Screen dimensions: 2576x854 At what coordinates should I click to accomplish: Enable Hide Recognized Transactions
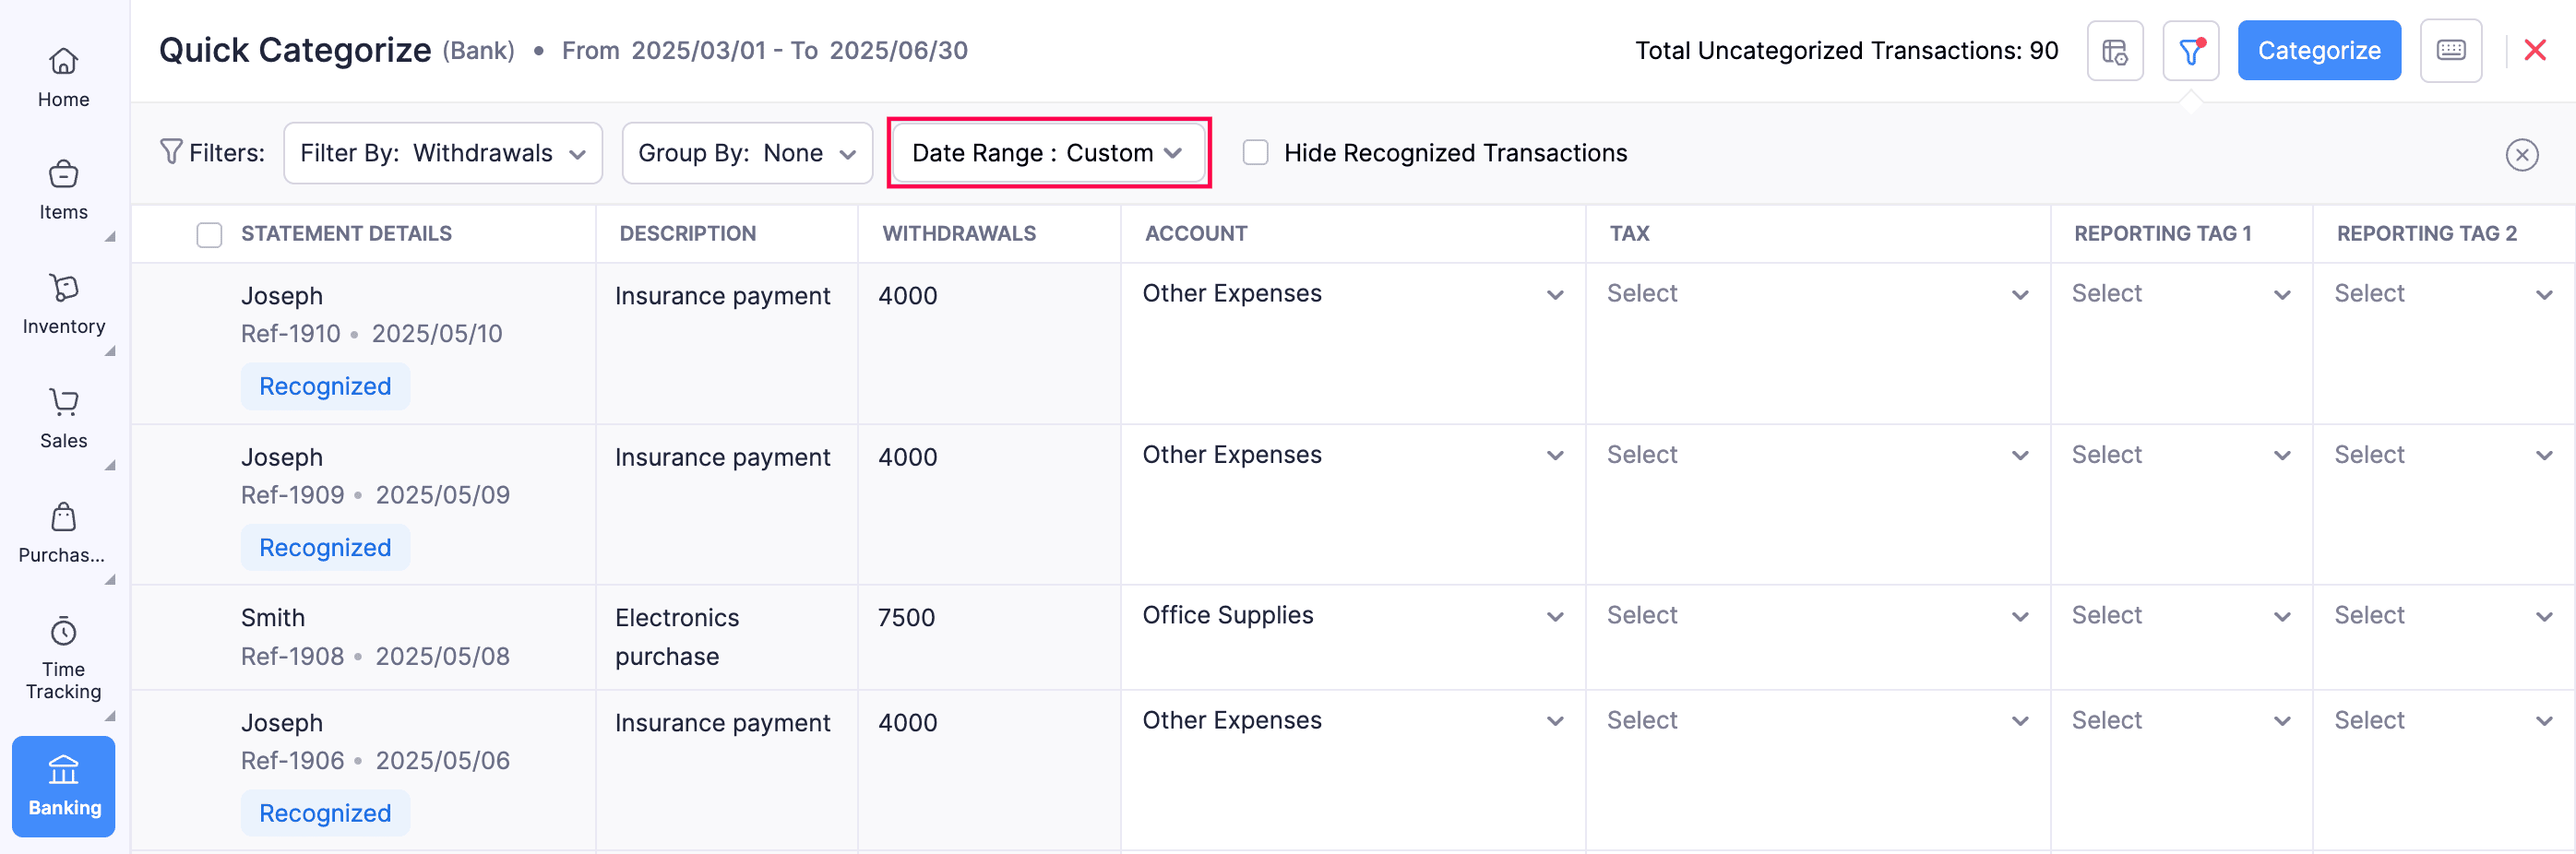pyautogui.click(x=1255, y=152)
